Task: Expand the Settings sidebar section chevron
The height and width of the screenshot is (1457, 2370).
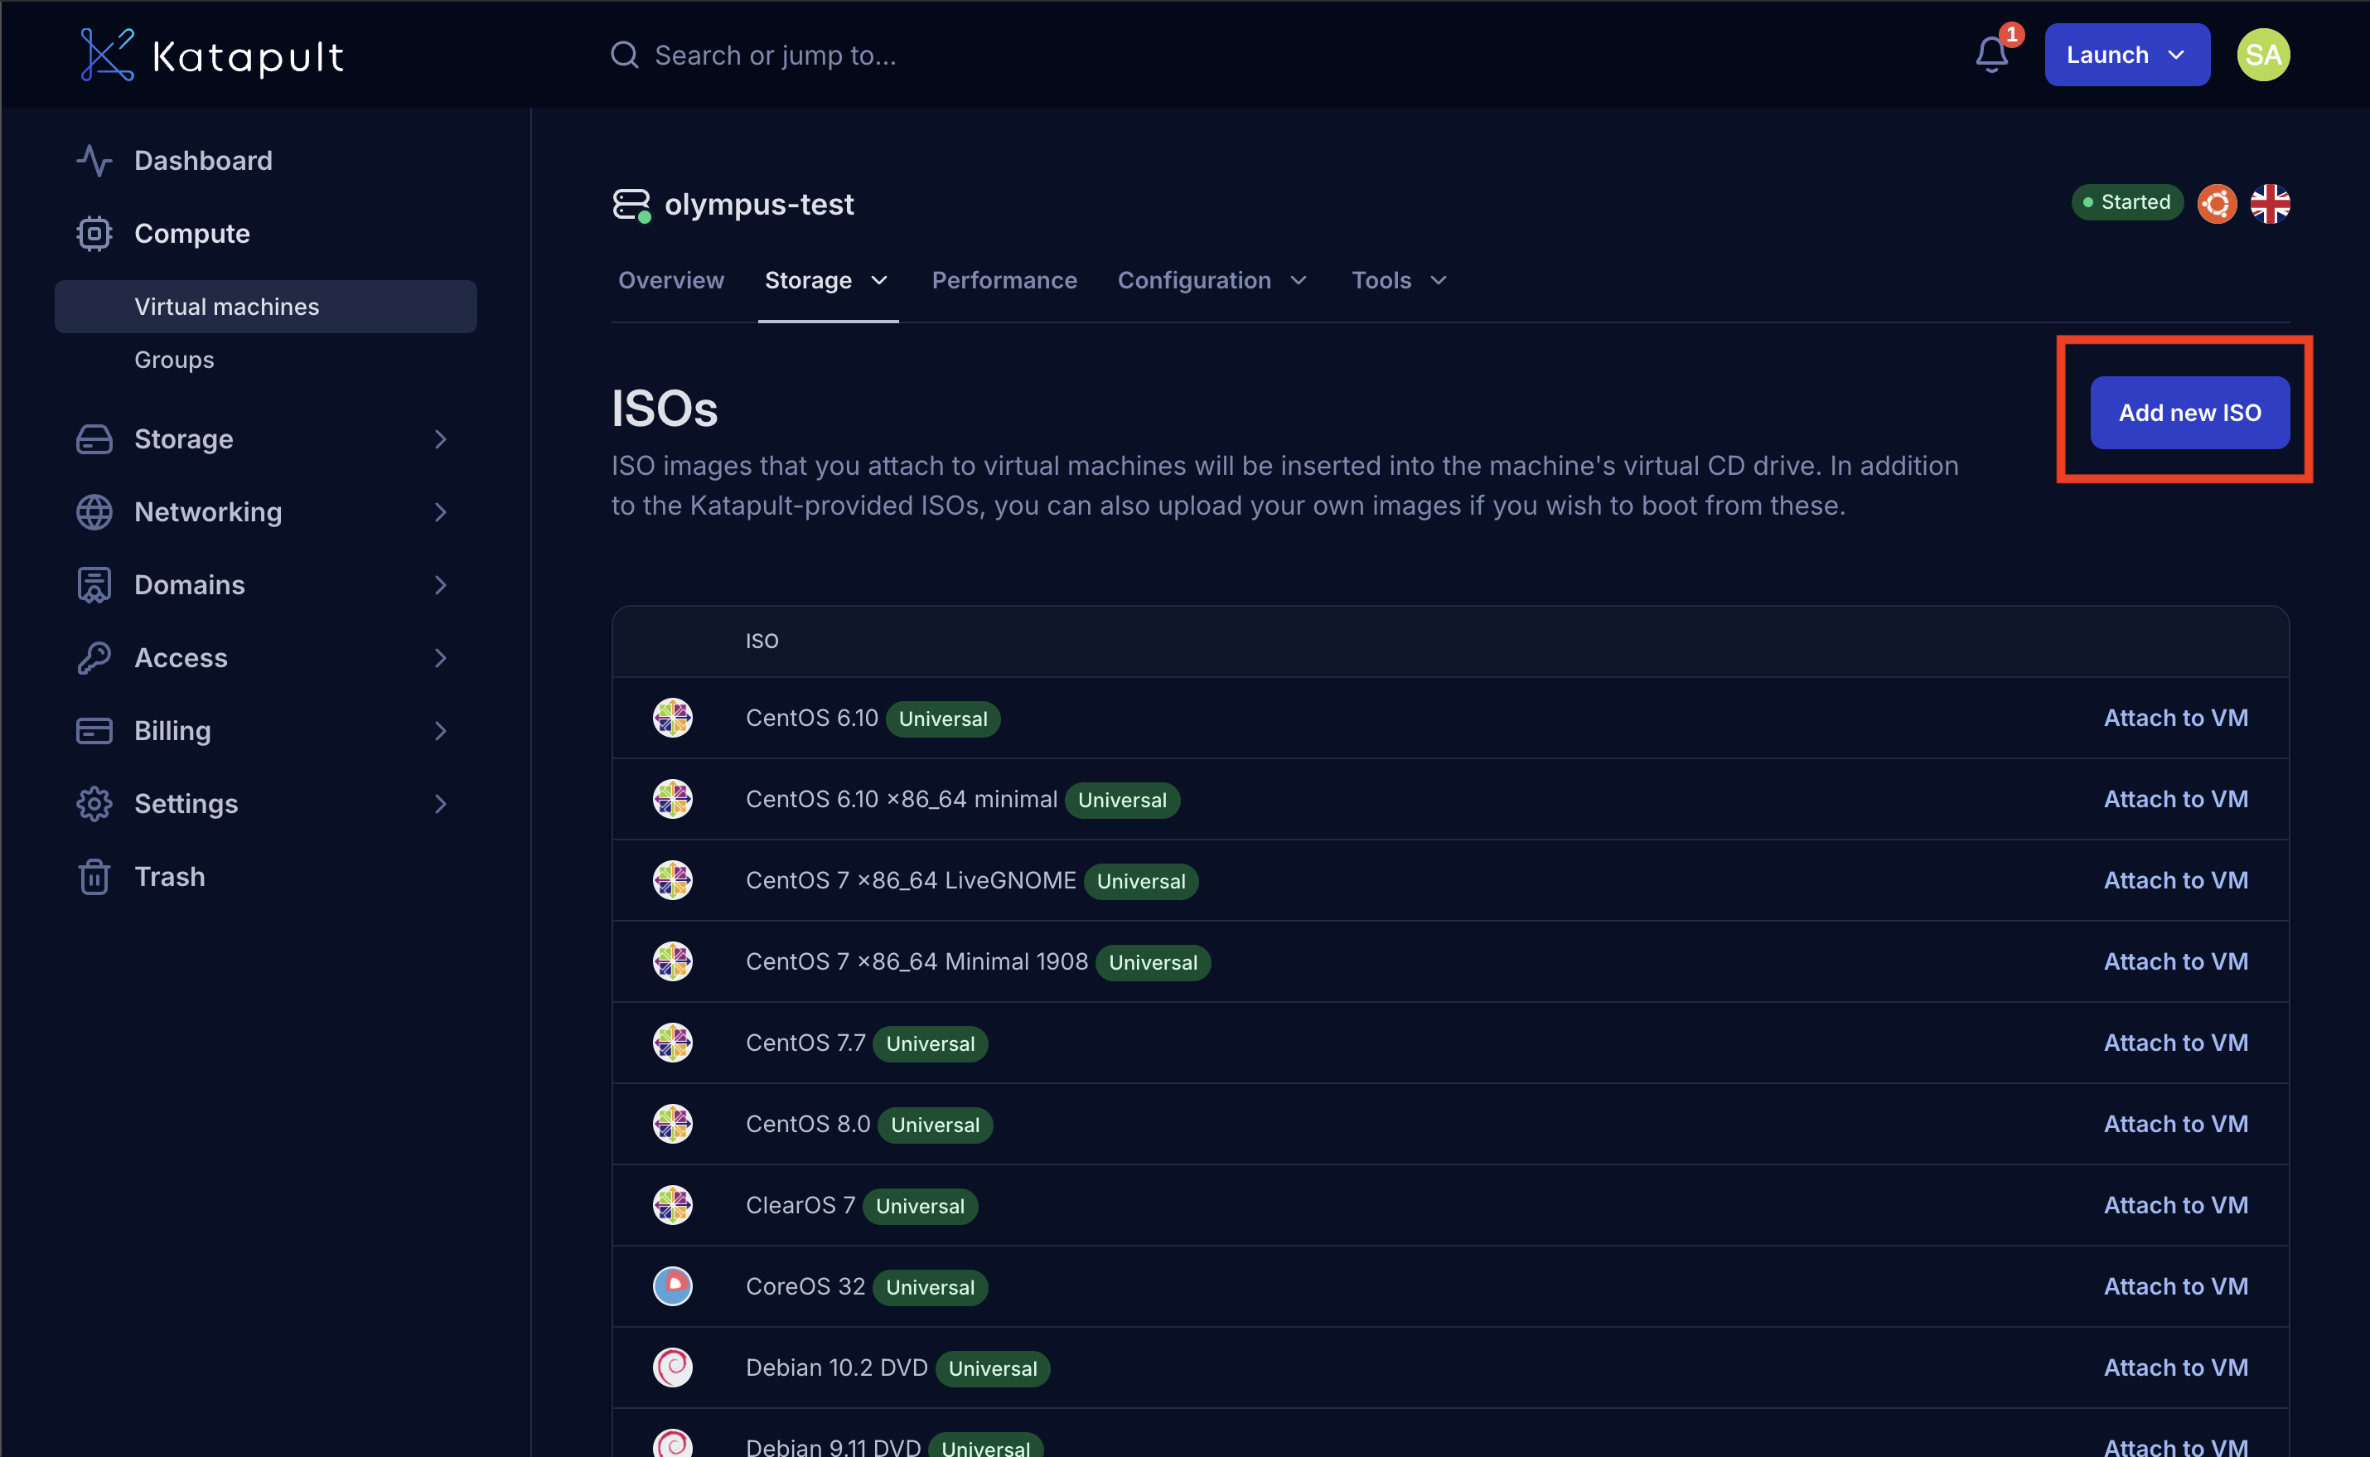Action: tap(439, 804)
